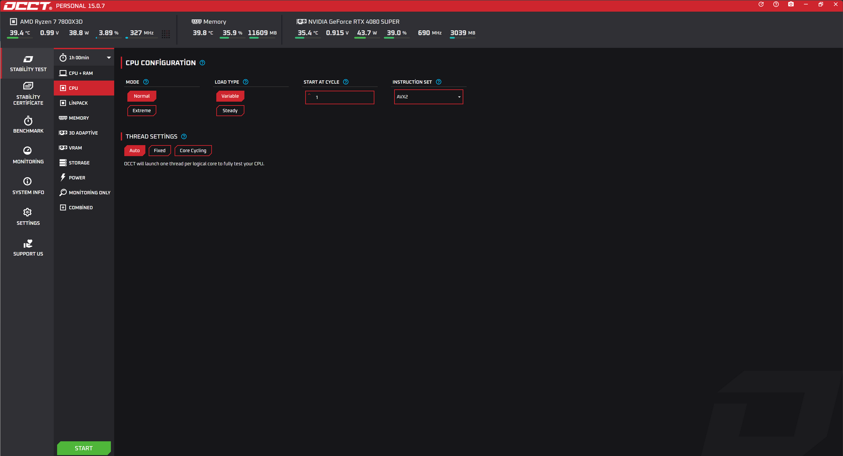843x456 pixels.
Task: Open the Thread Settings help icon
Action: click(184, 136)
